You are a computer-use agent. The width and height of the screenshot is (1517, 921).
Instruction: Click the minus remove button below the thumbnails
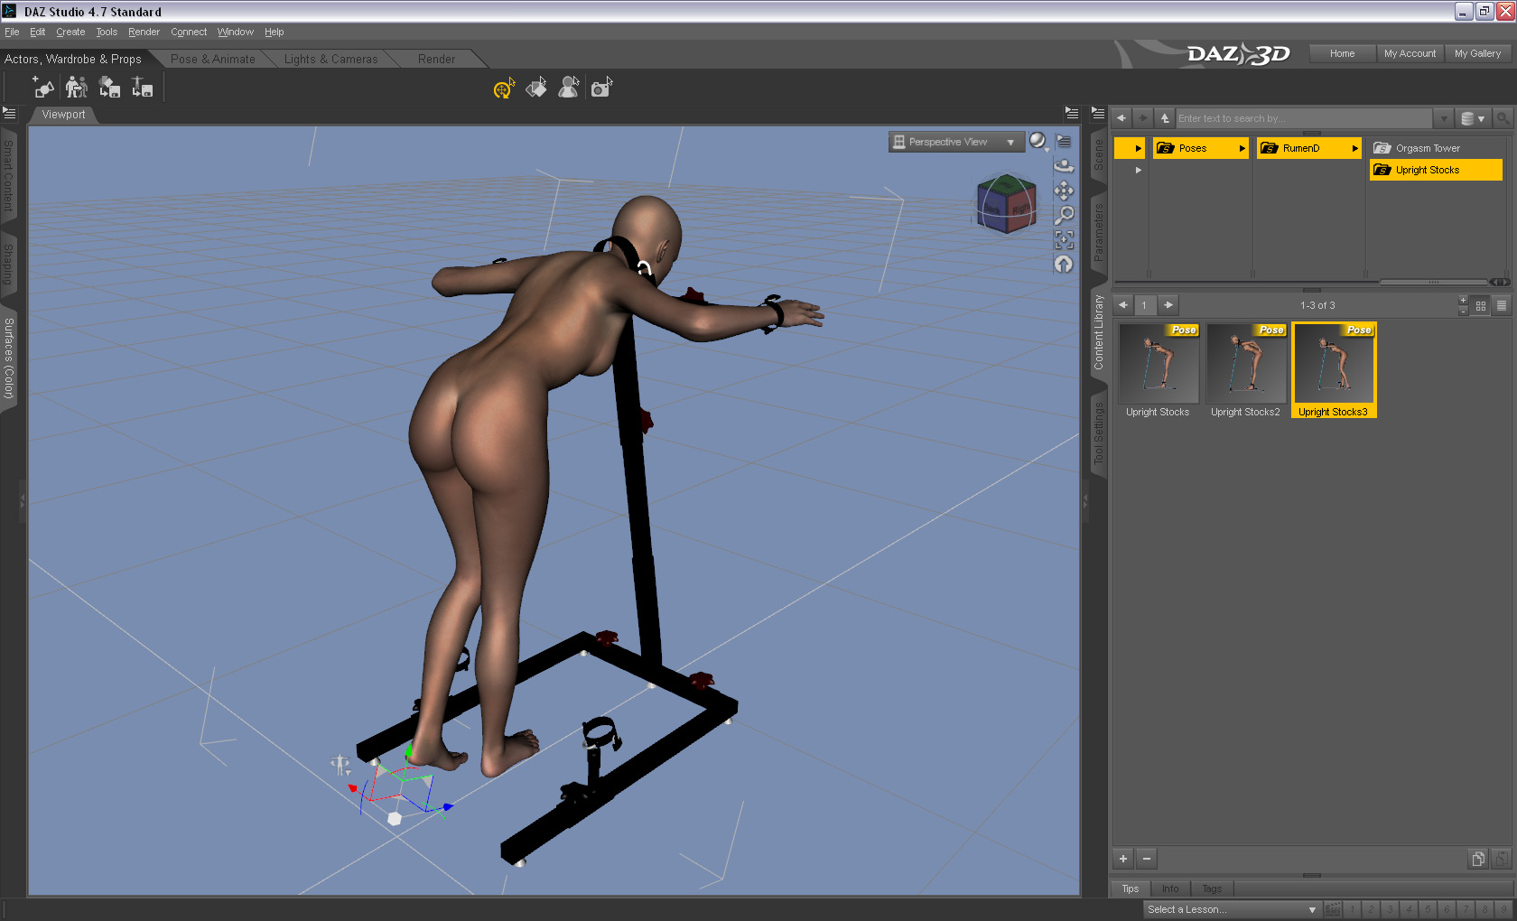[1147, 859]
